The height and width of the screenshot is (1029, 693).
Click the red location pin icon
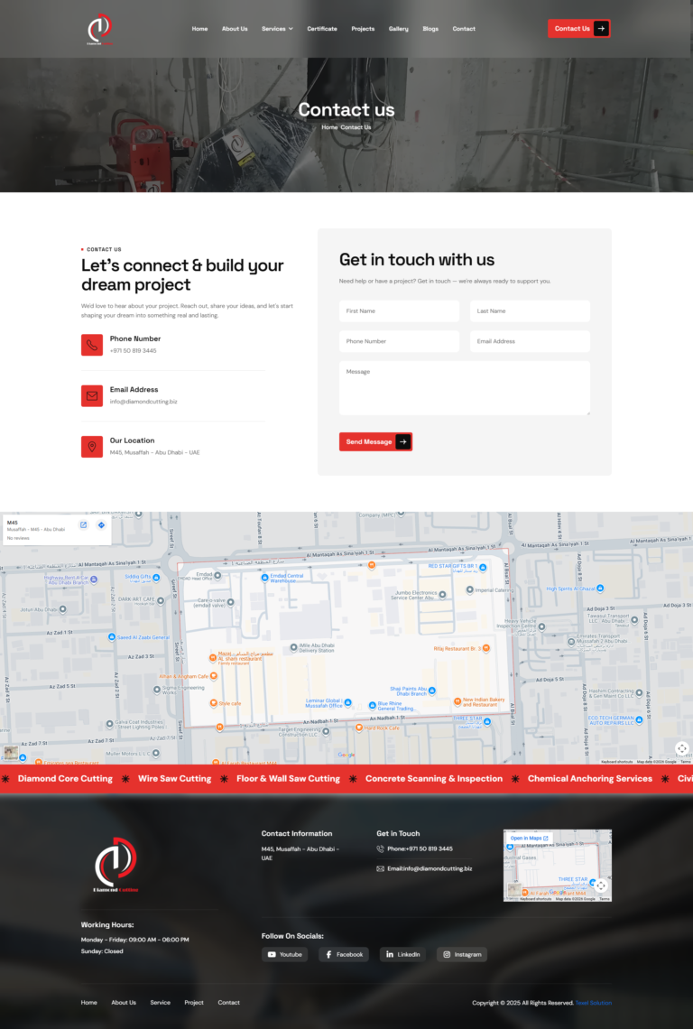92,447
